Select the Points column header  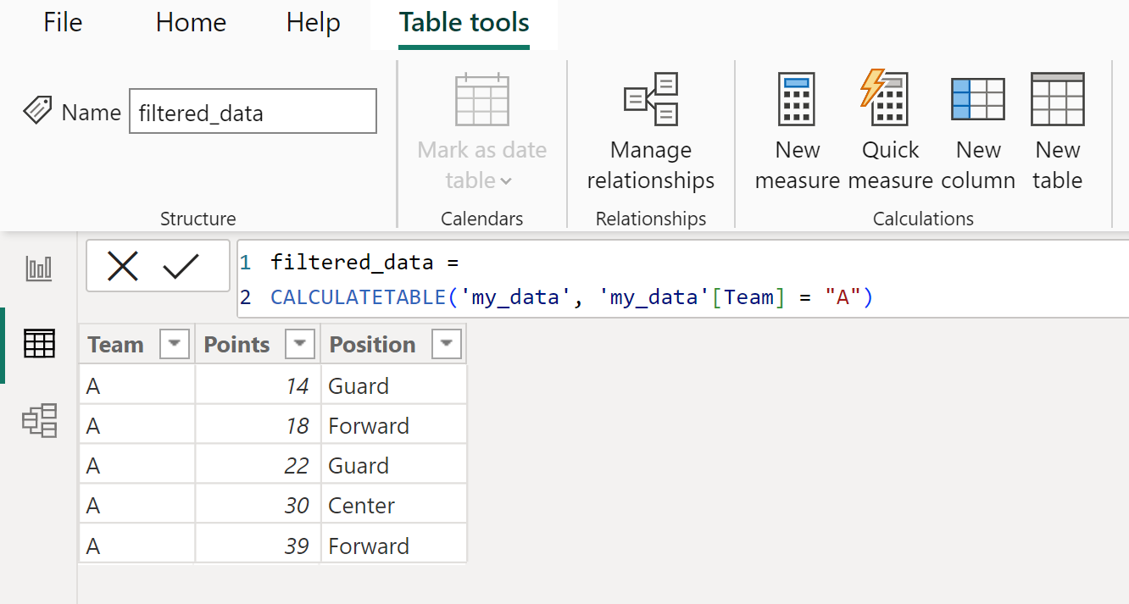(236, 345)
